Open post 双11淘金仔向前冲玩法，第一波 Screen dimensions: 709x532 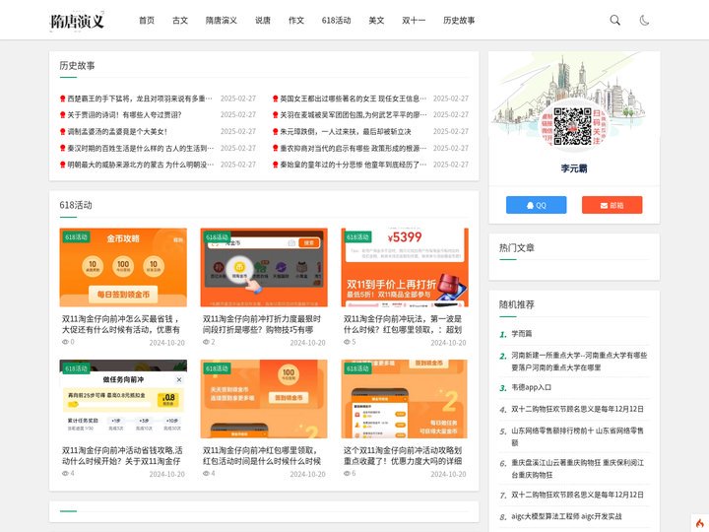coord(403,324)
